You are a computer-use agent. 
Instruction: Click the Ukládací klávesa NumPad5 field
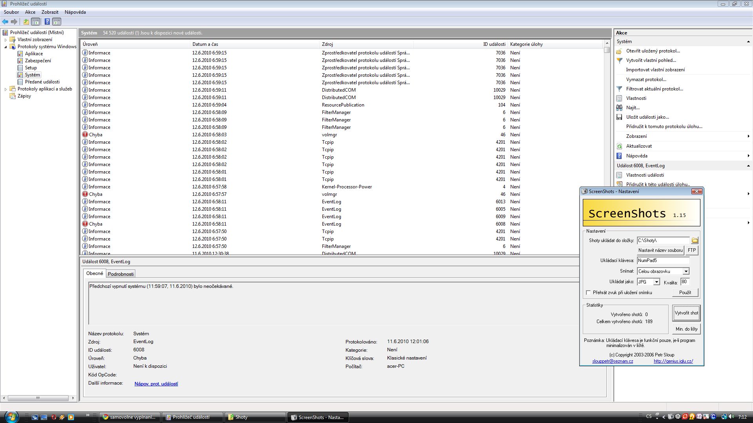pos(662,260)
